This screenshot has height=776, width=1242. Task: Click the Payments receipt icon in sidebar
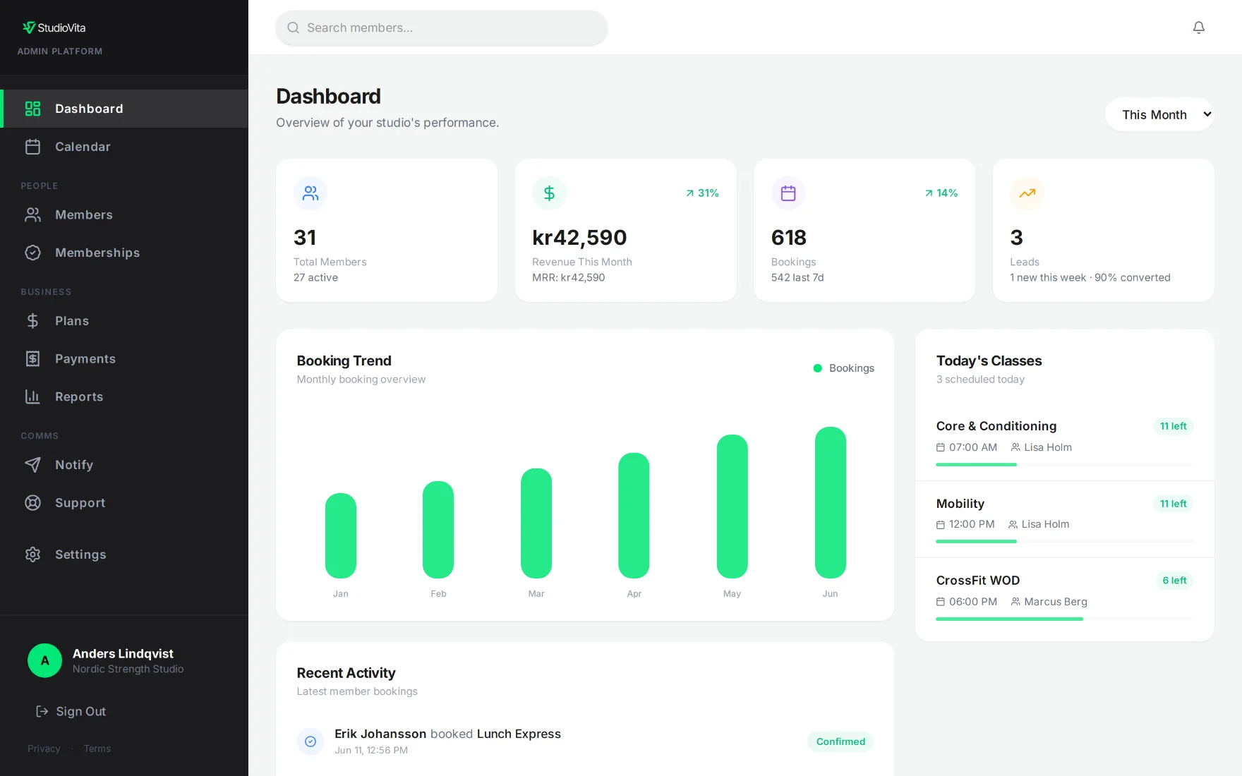[32, 359]
